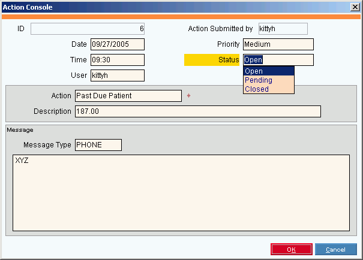Pick Closed in the Status dropdown
The image size is (363, 260).
pyautogui.click(x=268, y=89)
